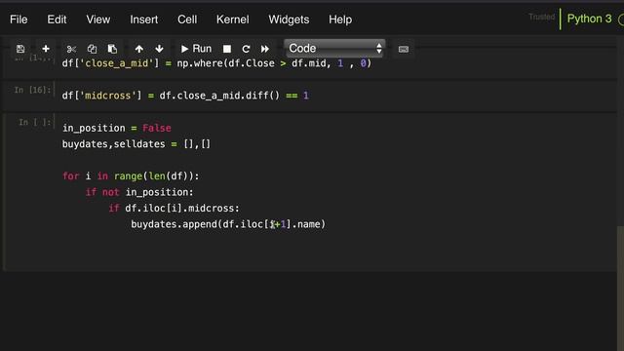Open the File menu
This screenshot has width=624, height=351.
click(19, 19)
